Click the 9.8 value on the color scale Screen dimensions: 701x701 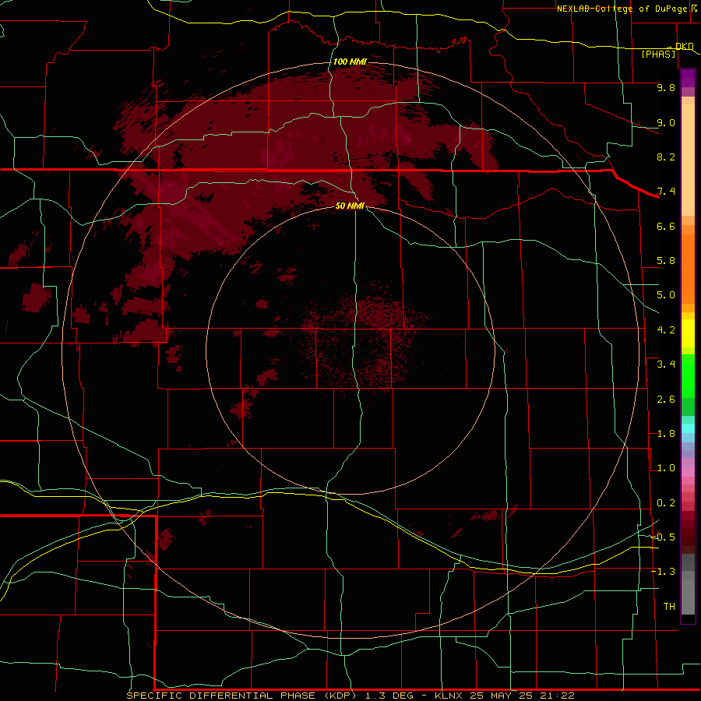pos(666,87)
